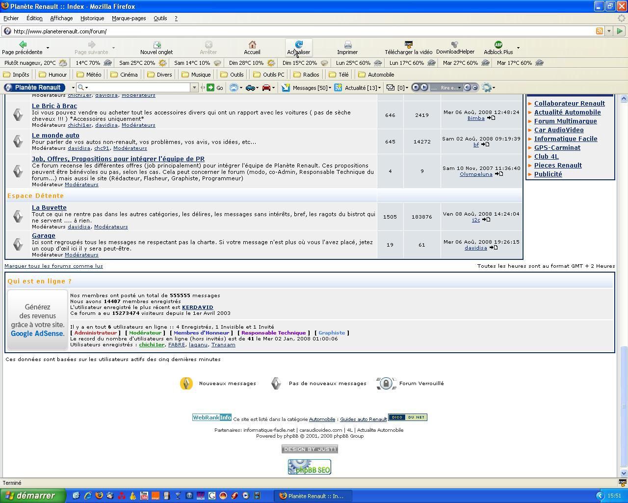Image resolution: width=628 pixels, height=503 pixels.
Task: Open the Fichier menu
Action: (11, 18)
